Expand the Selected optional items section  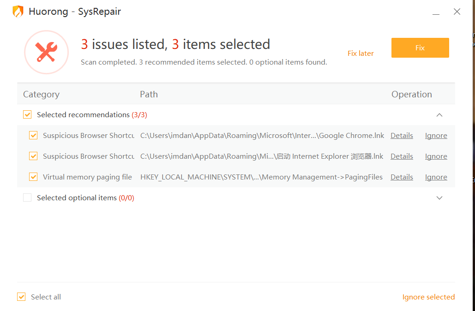tap(439, 197)
